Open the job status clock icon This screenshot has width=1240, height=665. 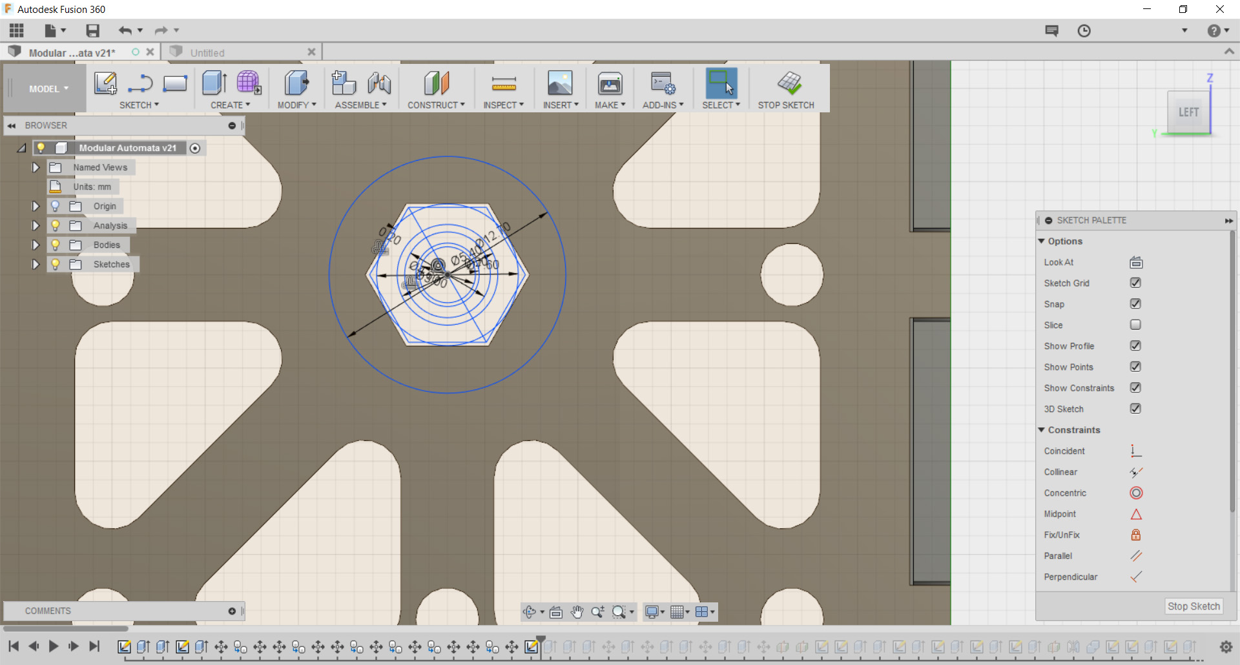(x=1084, y=31)
